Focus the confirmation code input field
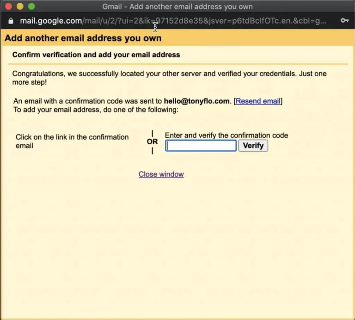355x320 pixels. tap(201, 146)
